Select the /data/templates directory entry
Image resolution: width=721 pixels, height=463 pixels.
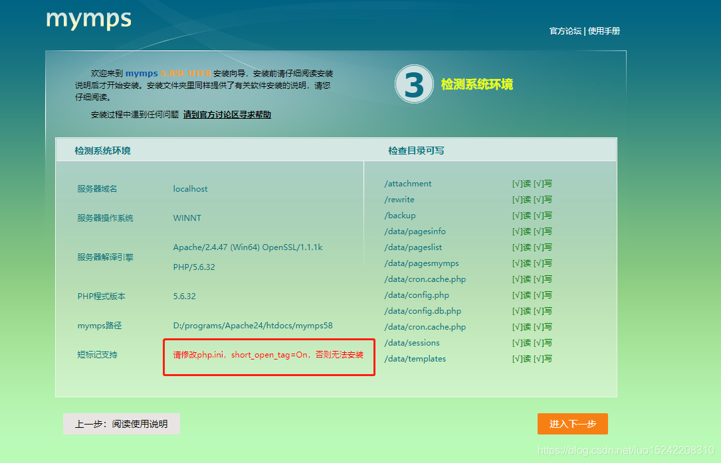coord(415,359)
